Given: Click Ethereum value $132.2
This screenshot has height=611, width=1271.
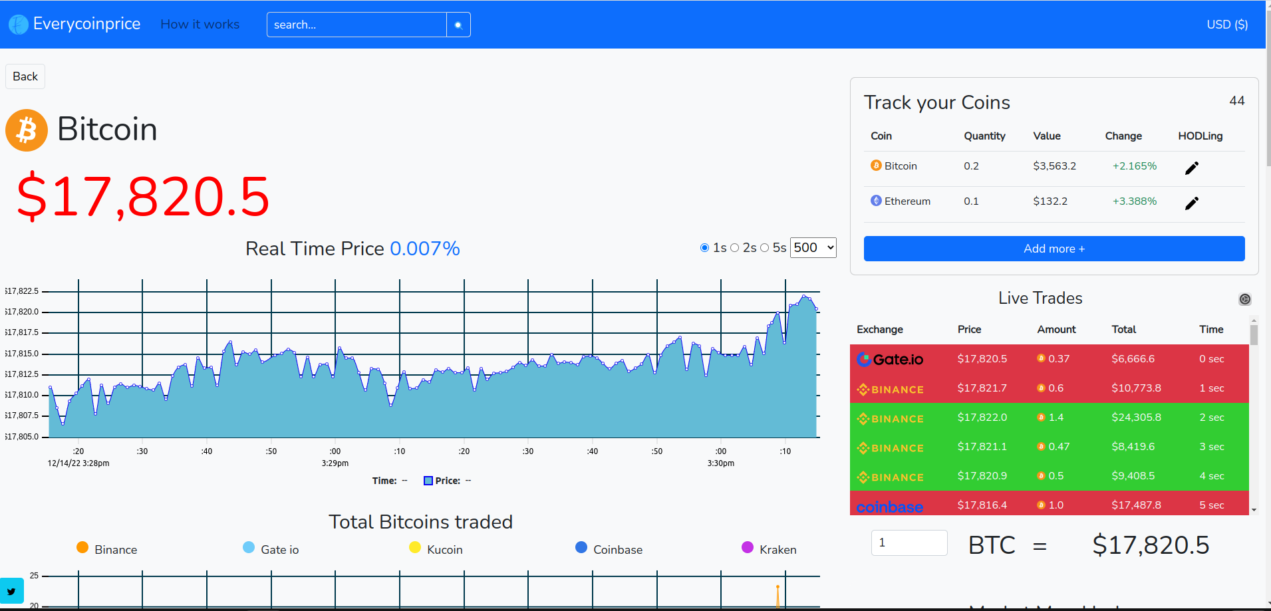Looking at the screenshot, I should coord(1050,201).
